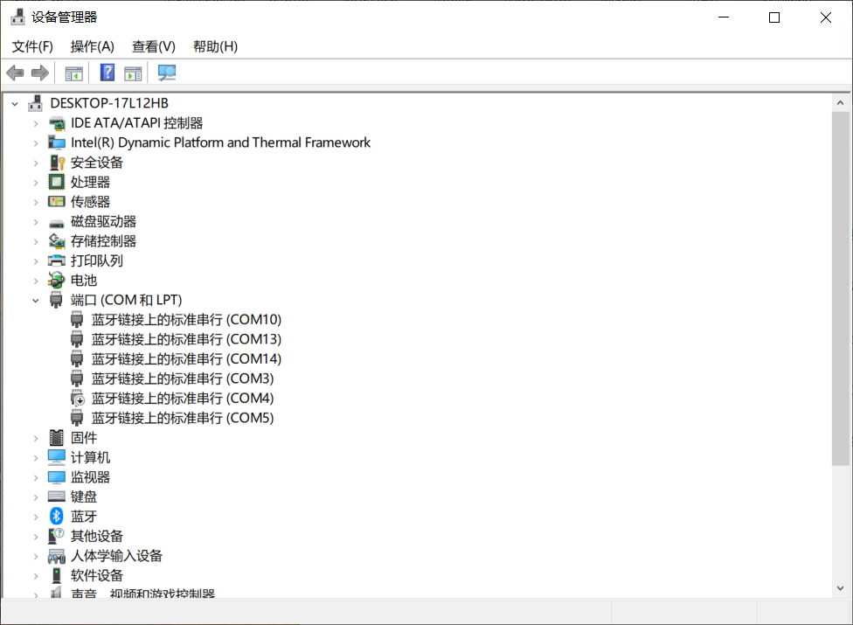Collapse the DESKTOP-17L12HB root node

15,103
